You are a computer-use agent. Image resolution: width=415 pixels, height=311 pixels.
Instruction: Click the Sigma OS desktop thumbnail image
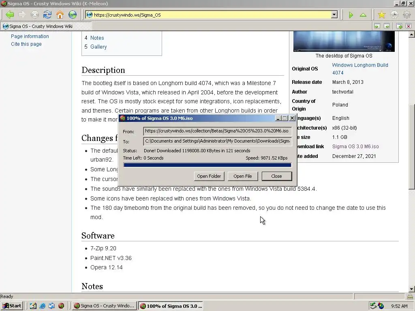344,41
